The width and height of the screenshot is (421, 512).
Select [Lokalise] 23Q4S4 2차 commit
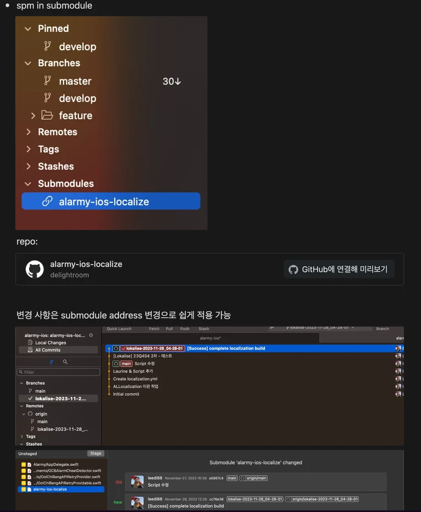click(142, 356)
